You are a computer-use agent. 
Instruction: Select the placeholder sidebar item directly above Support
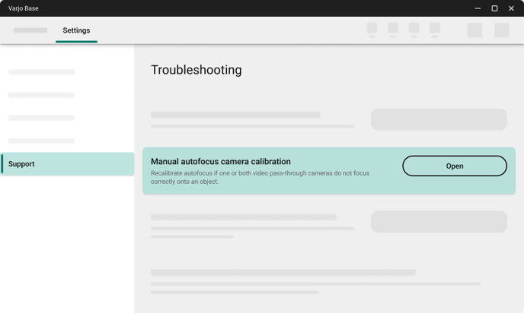41,141
